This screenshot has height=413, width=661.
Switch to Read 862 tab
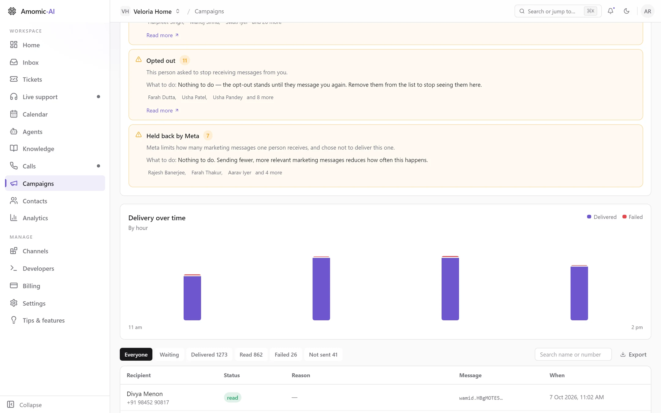[251, 355]
